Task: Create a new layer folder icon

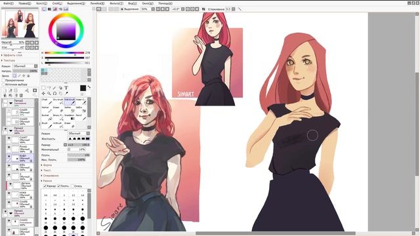Action: (16, 90)
